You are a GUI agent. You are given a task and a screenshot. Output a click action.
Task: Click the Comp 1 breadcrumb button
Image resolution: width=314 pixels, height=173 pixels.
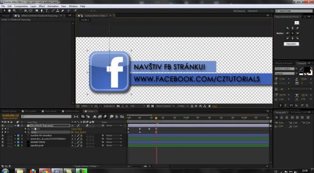click(85, 20)
